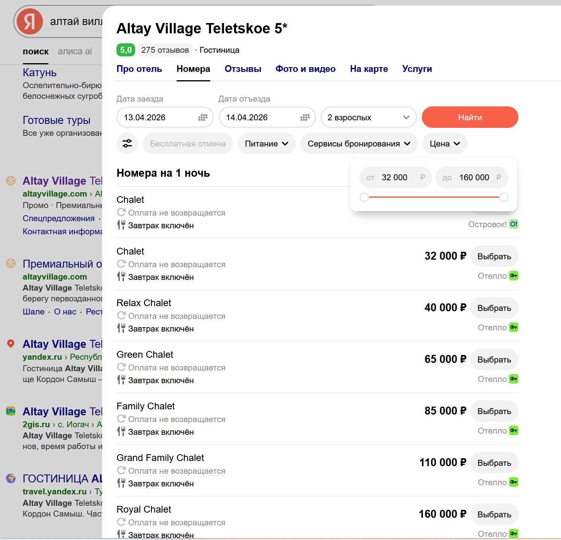Switch to the Отзывы tab
561x540 pixels.
point(243,69)
